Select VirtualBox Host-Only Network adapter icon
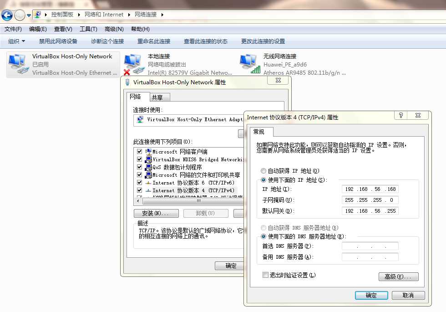The height and width of the screenshot is (312, 446). tap(19, 64)
